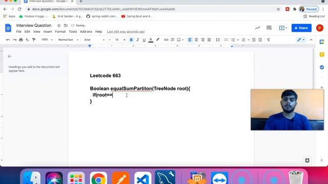Open the Add-ons menu

tap(86, 32)
